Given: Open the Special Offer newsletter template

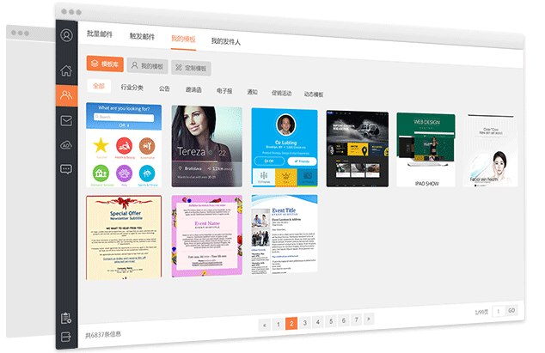Looking at the screenshot, I should point(124,238).
